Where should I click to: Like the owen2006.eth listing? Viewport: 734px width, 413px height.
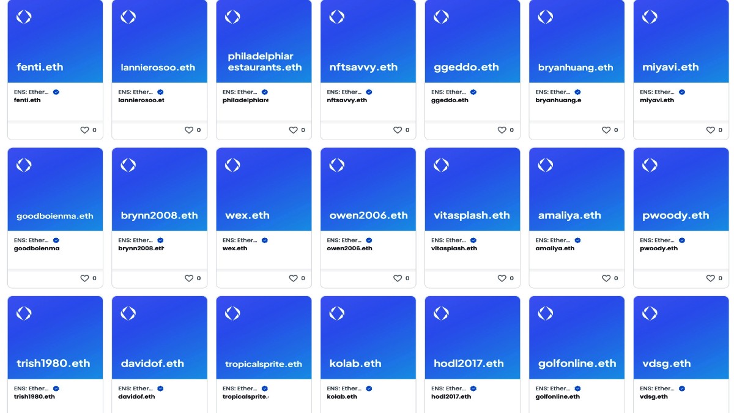[x=399, y=278]
